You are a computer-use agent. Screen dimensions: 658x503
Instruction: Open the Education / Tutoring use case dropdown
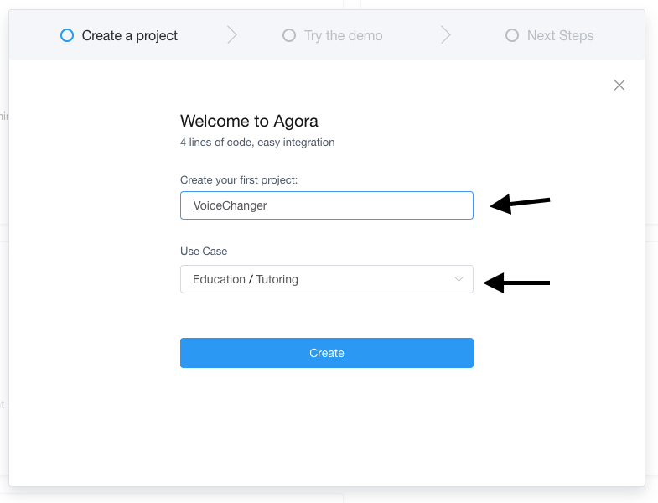(x=319, y=279)
